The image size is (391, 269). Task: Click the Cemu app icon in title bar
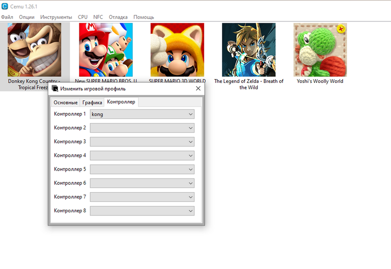[4, 6]
